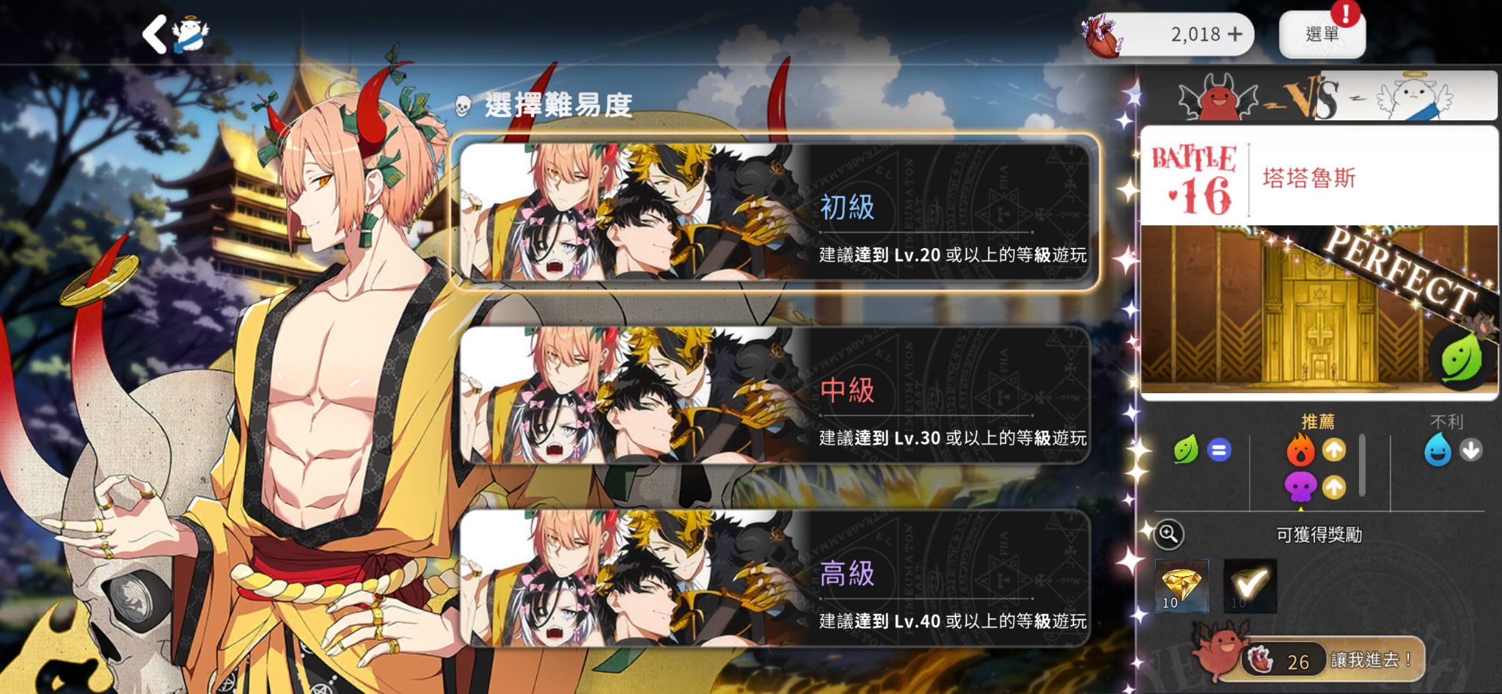Choose the 中級 difficulty banner
This screenshot has height=694, width=1502.
click(775, 395)
